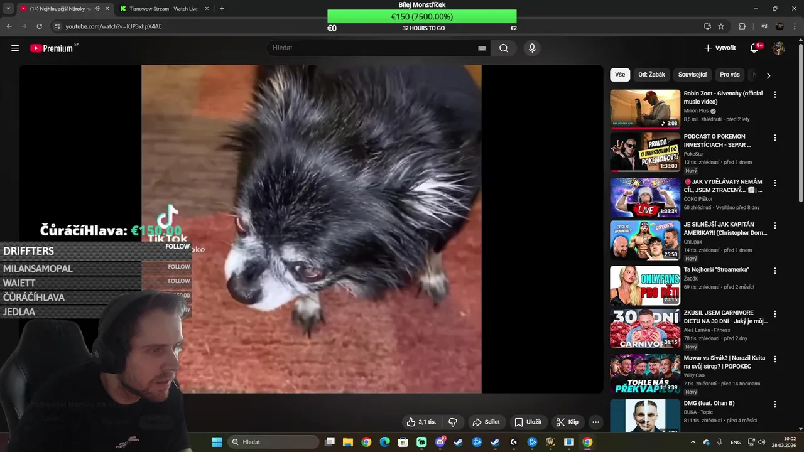Open the YouTube account avatar menu
The image size is (804, 452).
[779, 48]
